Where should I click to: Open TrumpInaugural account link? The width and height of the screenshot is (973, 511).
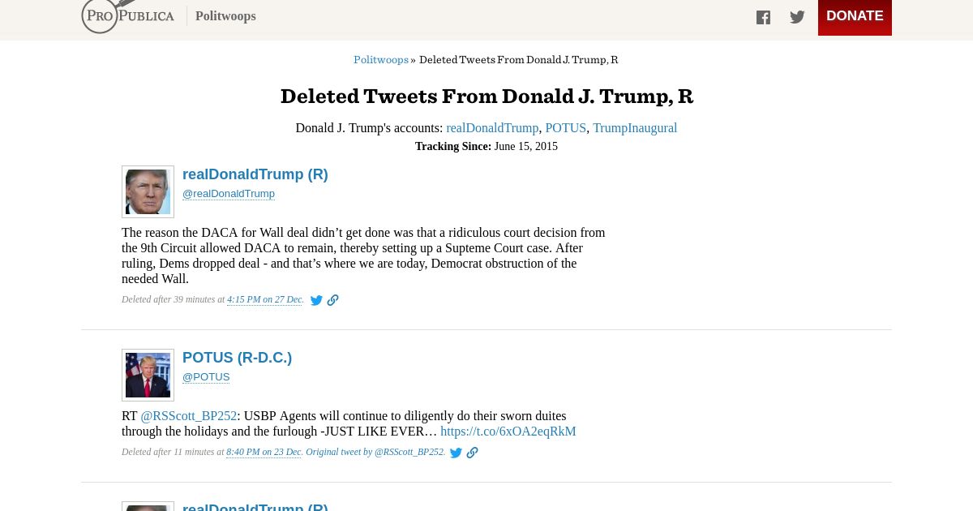click(x=635, y=128)
